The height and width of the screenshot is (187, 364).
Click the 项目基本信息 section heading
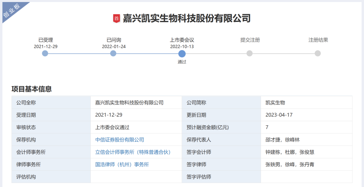(32, 89)
